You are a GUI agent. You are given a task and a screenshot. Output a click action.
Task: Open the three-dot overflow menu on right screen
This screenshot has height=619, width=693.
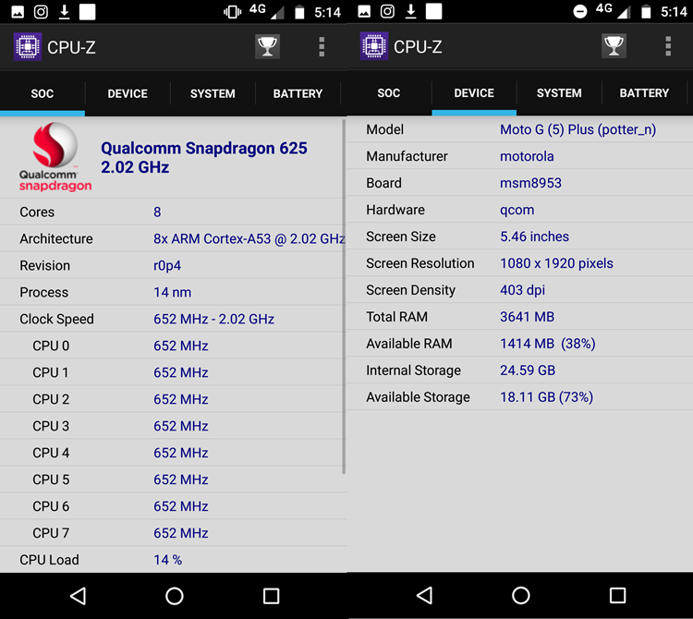click(x=668, y=46)
